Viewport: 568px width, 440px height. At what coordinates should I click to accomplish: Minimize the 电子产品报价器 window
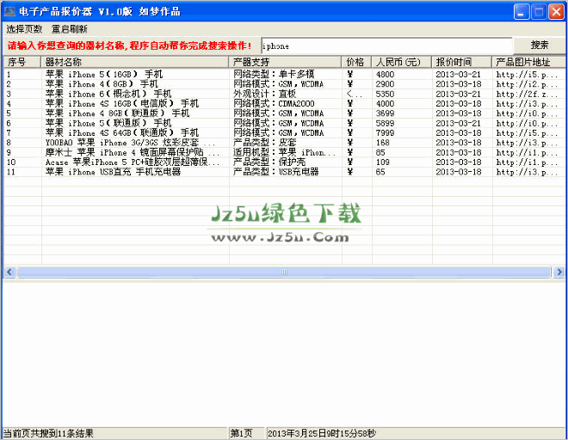coord(522,11)
